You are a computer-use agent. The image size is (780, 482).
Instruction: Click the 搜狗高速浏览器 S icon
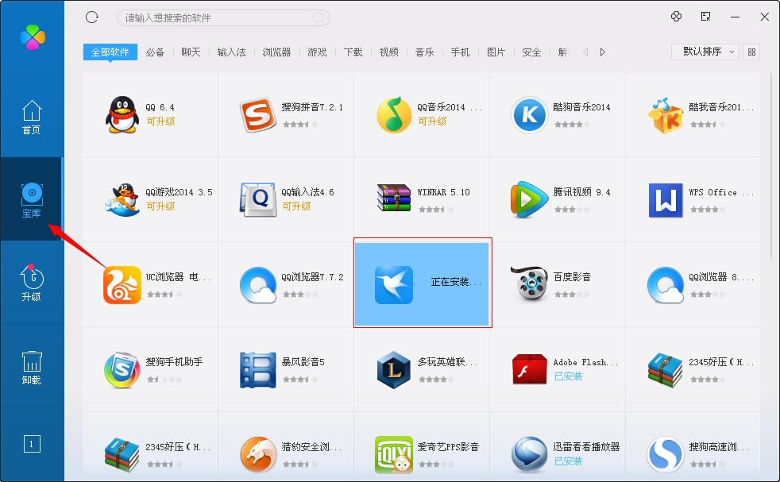pos(665,454)
